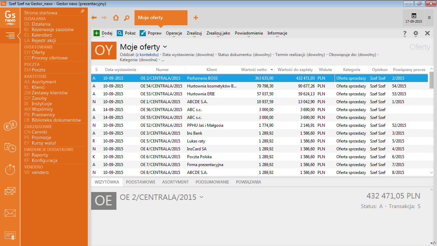Open the euro-dollar currency sidebar icon
Image resolution: width=437 pixels, height=246 pixels.
coord(10,126)
